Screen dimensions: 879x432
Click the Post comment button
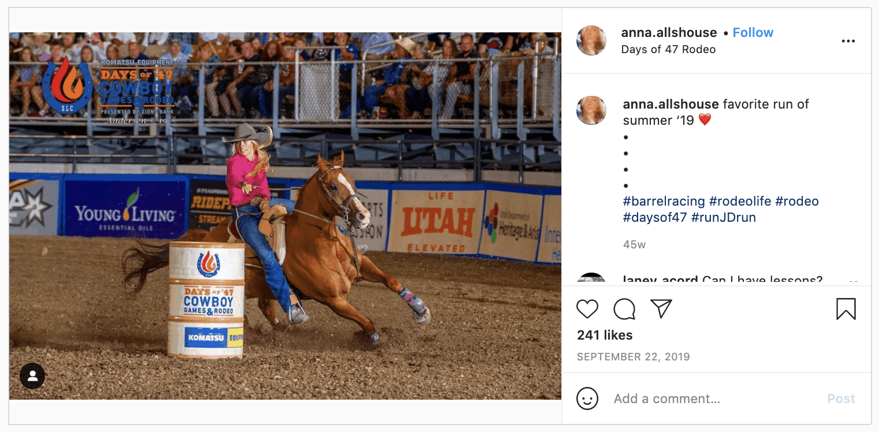click(x=841, y=399)
